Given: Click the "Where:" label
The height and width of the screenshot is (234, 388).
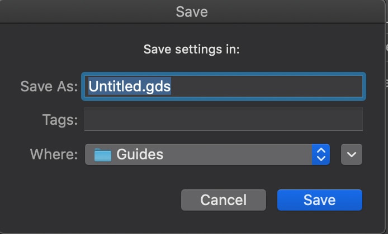Looking at the screenshot, I should click(x=54, y=154).
